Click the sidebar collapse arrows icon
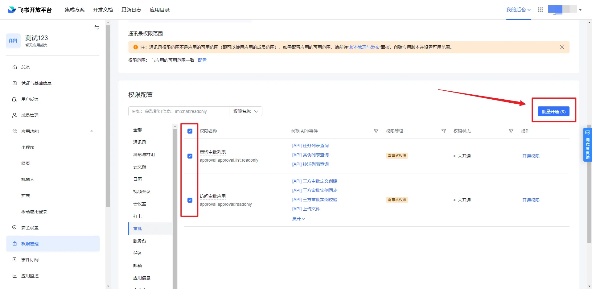Viewport: 592px width, 289px height. click(97, 27)
